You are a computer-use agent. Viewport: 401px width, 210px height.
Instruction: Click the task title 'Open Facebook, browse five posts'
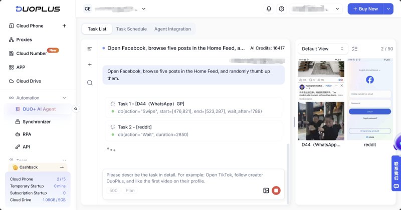coord(176,48)
